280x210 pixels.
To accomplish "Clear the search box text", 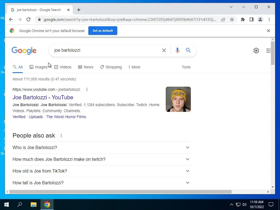I will click(x=164, y=50).
